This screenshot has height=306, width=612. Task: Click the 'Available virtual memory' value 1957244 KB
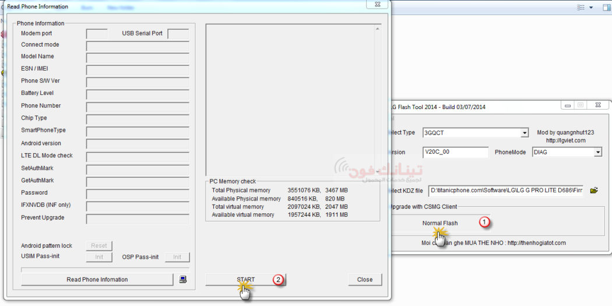click(x=304, y=214)
